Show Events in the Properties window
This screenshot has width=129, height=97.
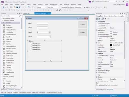106,19
